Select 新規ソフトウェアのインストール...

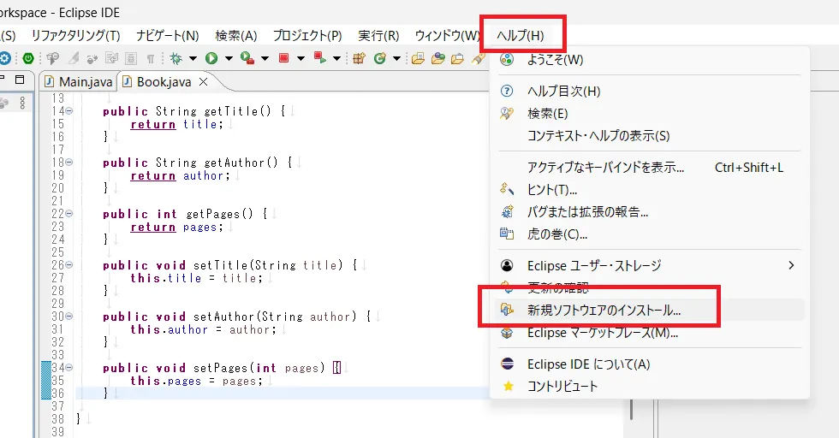click(650, 311)
